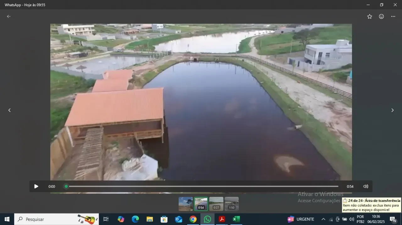Open the emoji reaction picker
The image size is (402, 225).
[381, 17]
